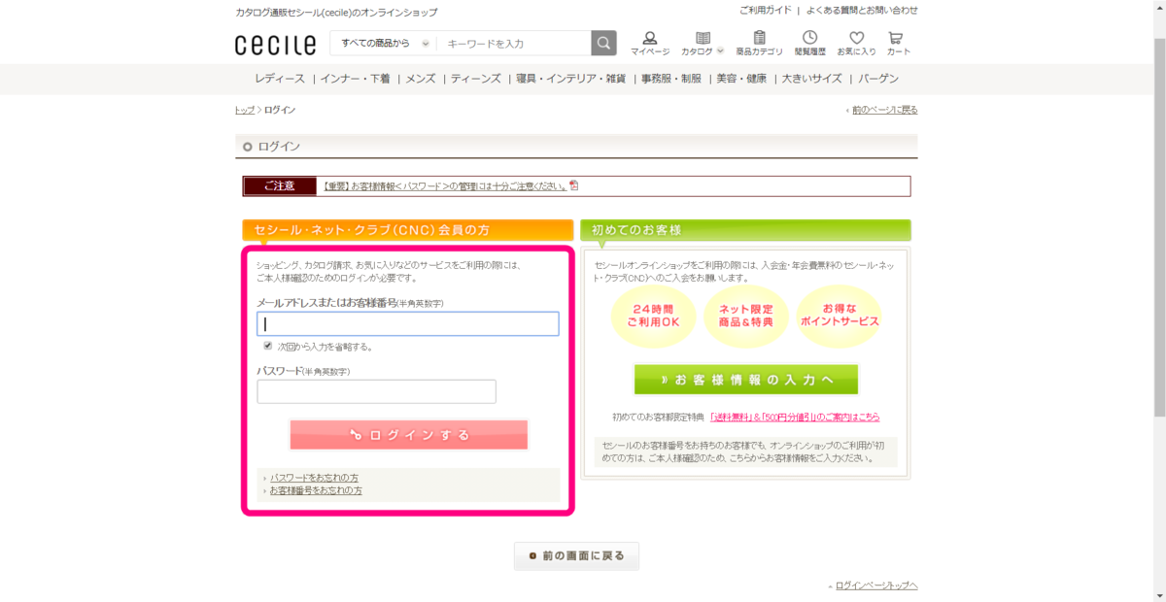Image resolution: width=1166 pixels, height=602 pixels.
Task: Select 大きいサイズ menu item
Action: [811, 79]
